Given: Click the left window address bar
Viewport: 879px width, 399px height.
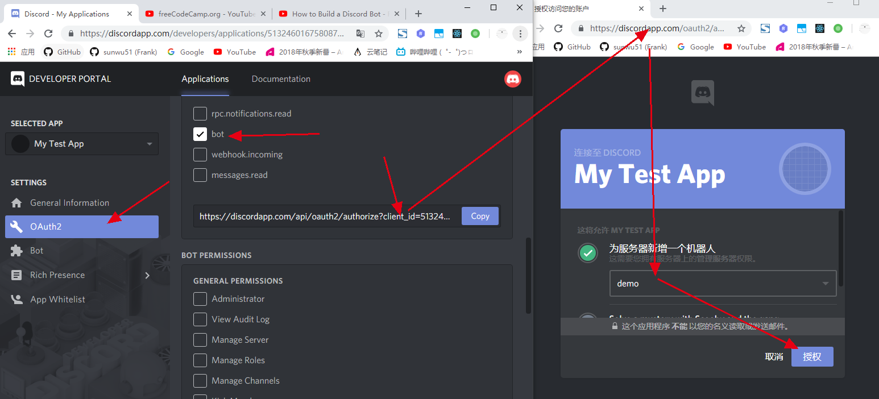Looking at the screenshot, I should tap(212, 34).
